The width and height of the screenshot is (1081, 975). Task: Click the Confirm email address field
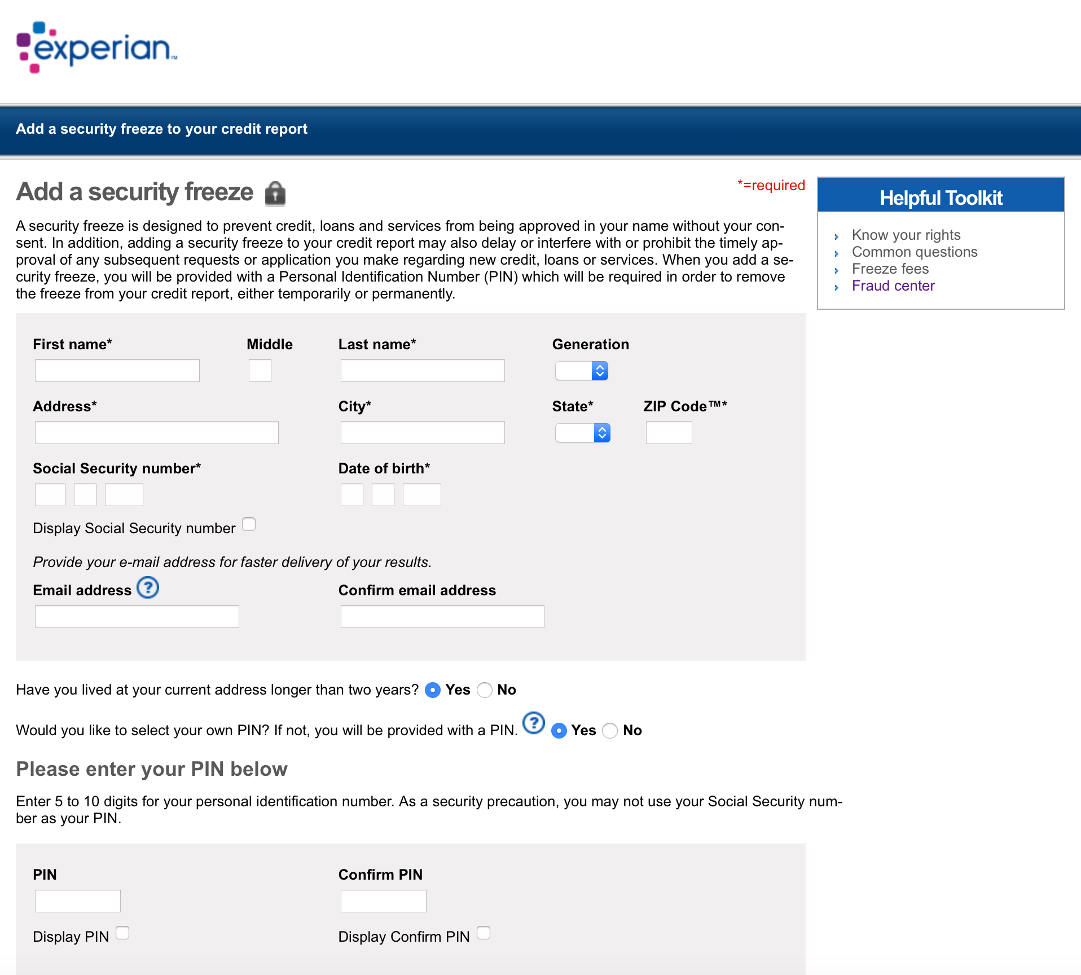442,617
